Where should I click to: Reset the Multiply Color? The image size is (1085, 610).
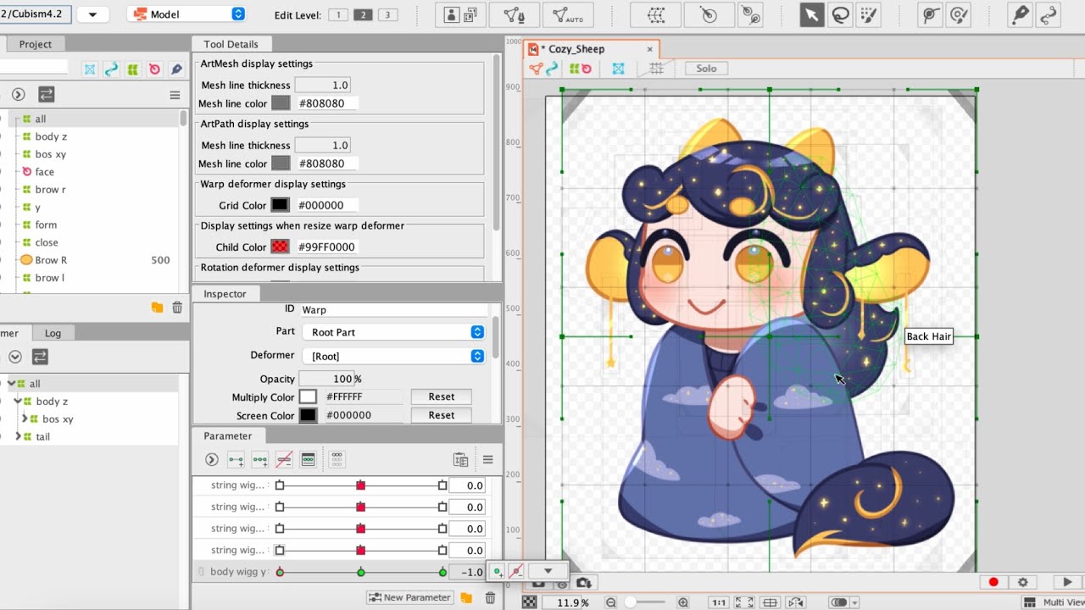[x=441, y=396]
